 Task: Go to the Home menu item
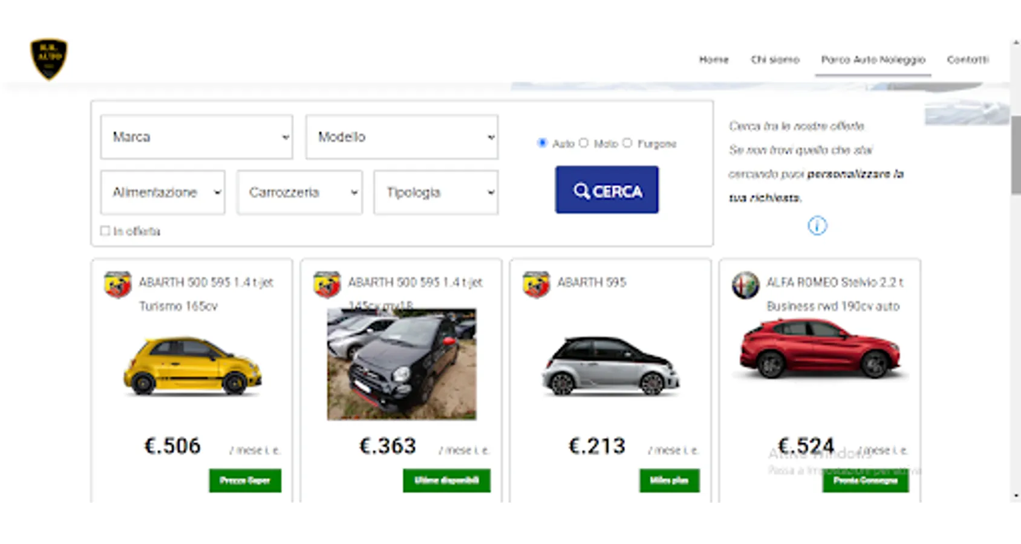714,59
